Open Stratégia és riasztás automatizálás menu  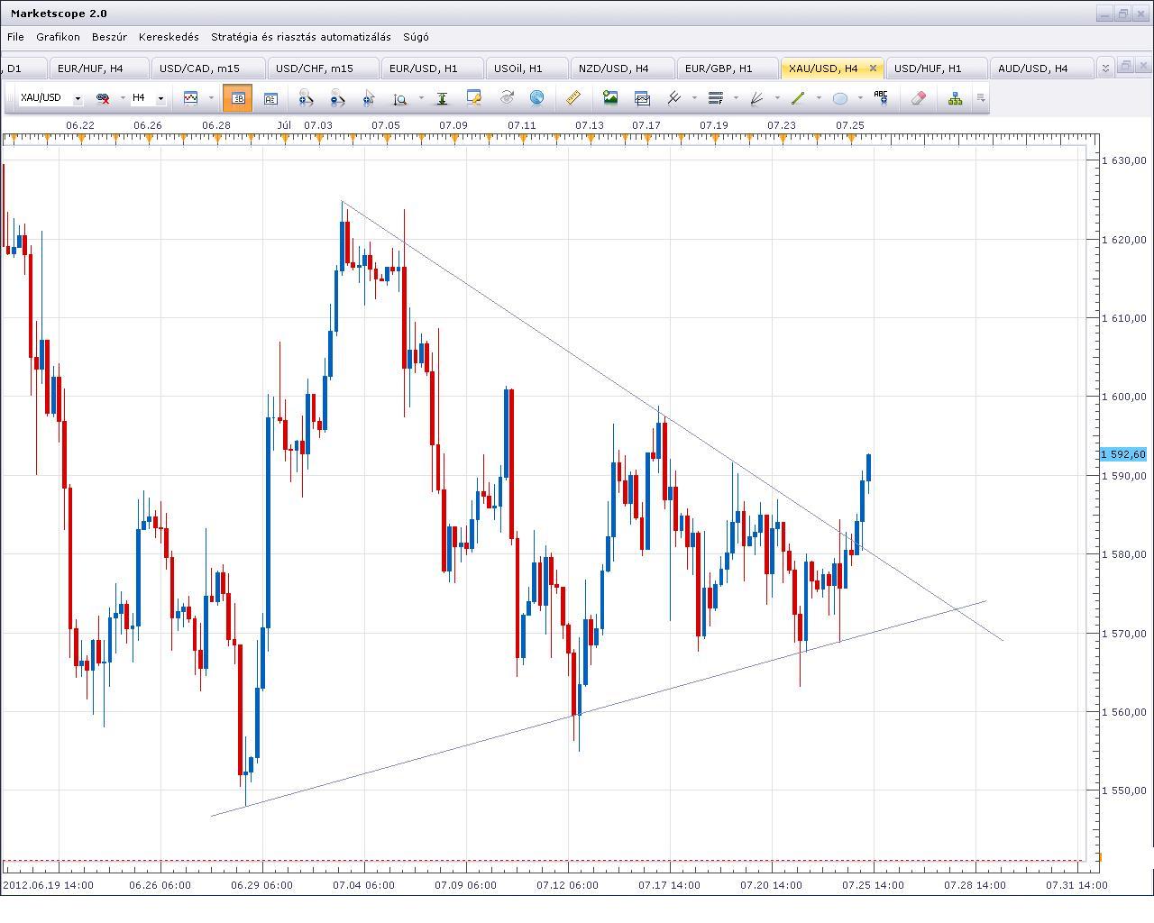(301, 37)
